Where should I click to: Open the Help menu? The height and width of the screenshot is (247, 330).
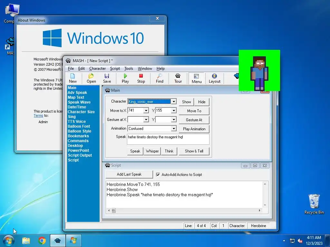click(160, 69)
